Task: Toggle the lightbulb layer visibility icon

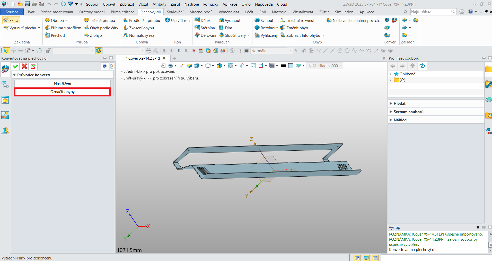Action: click(x=310, y=66)
